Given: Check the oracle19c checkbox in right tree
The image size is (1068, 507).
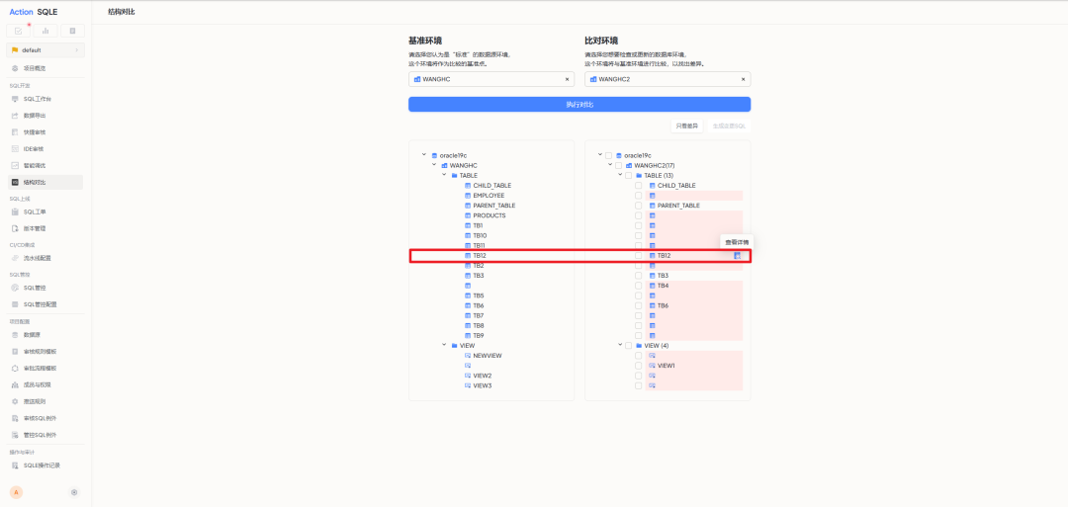Looking at the screenshot, I should (x=608, y=155).
